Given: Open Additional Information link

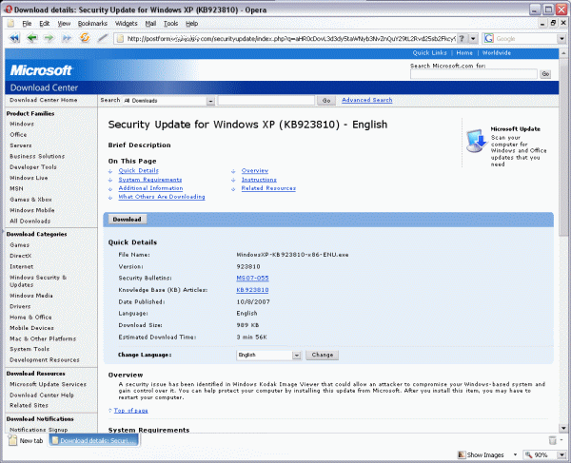Looking at the screenshot, I should (150, 188).
